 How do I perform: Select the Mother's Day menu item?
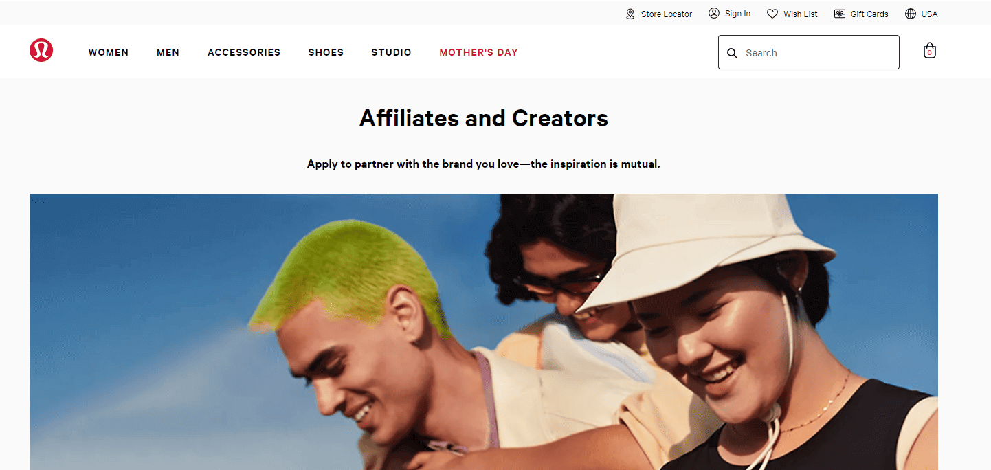point(479,52)
